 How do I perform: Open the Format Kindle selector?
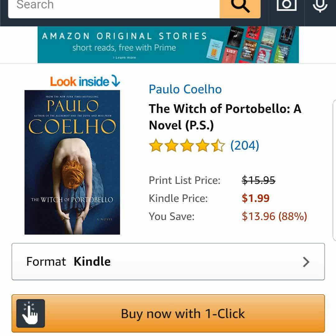click(168, 262)
